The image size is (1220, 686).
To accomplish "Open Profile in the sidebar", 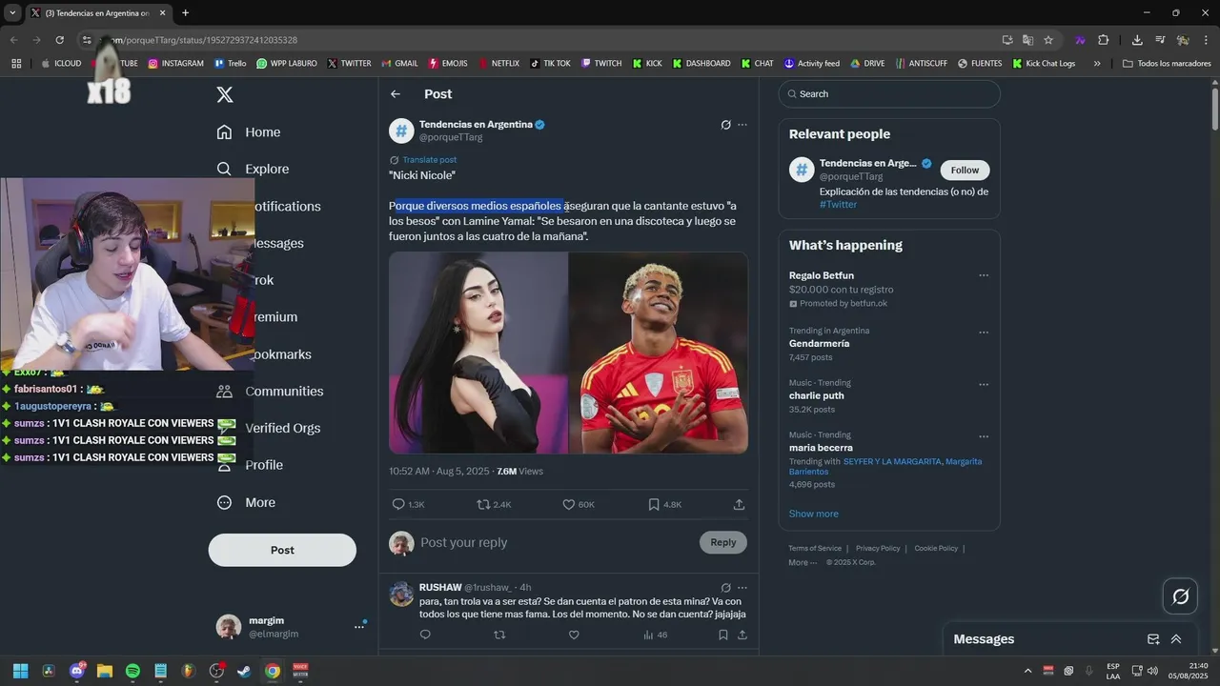I will 250,465.
